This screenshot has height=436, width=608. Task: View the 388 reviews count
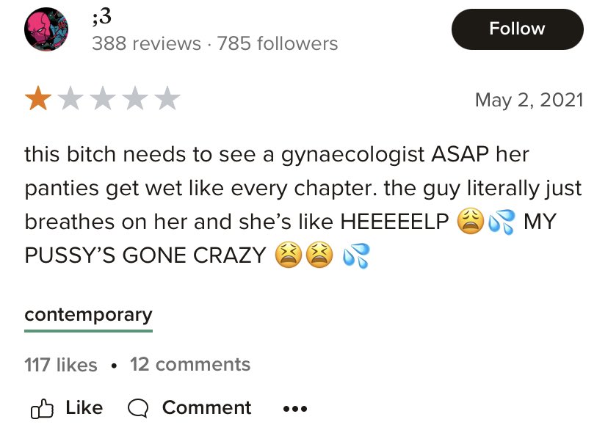(x=147, y=43)
